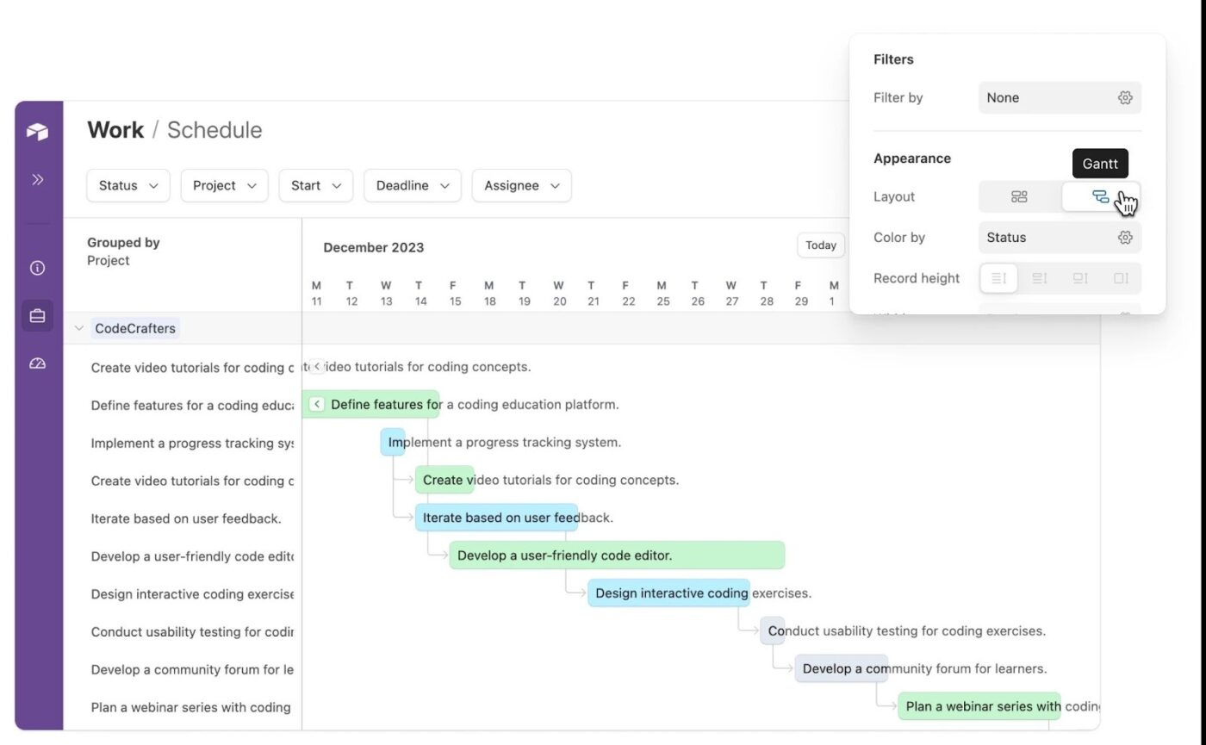Click the Work breadcrumb item
Viewport: 1206px width, 745px height.
(x=115, y=129)
